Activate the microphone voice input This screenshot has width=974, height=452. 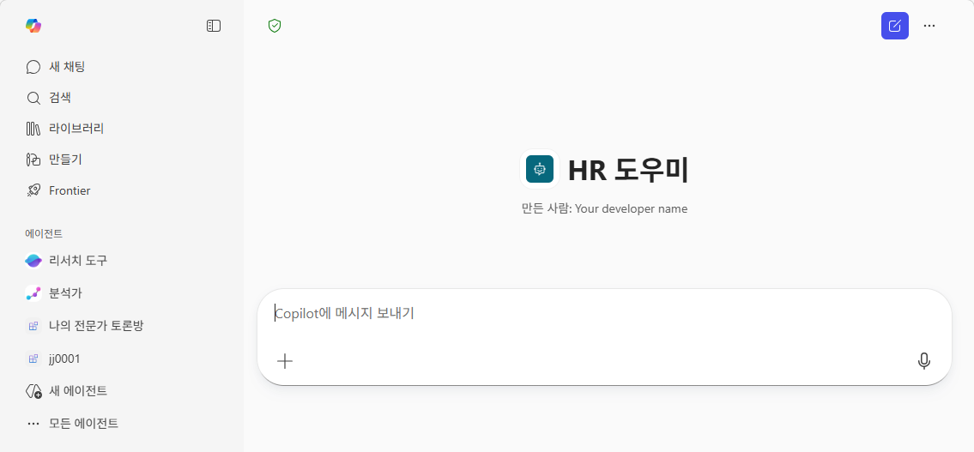(x=924, y=361)
